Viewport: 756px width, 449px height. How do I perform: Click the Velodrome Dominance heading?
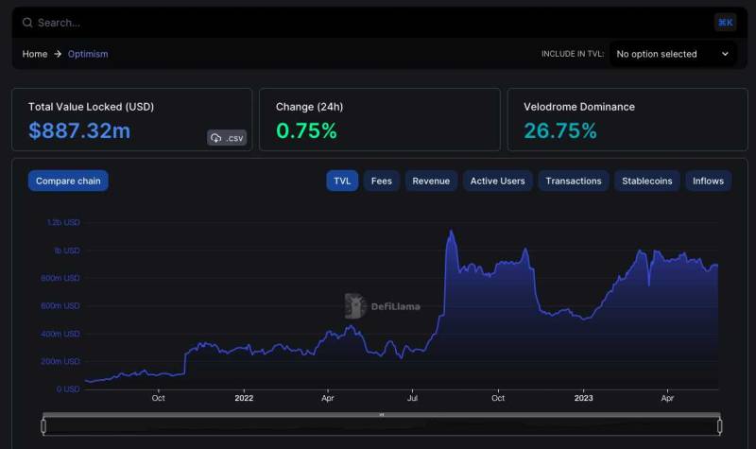coord(579,107)
